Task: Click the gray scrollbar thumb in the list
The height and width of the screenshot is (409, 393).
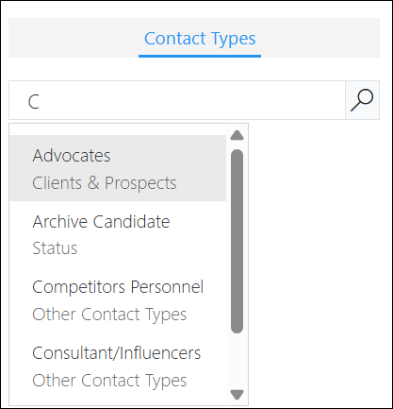Action: click(x=237, y=241)
